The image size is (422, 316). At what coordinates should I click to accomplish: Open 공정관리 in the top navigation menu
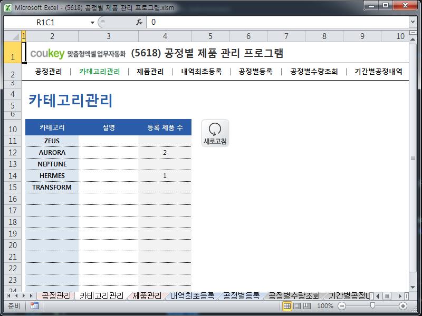point(49,72)
